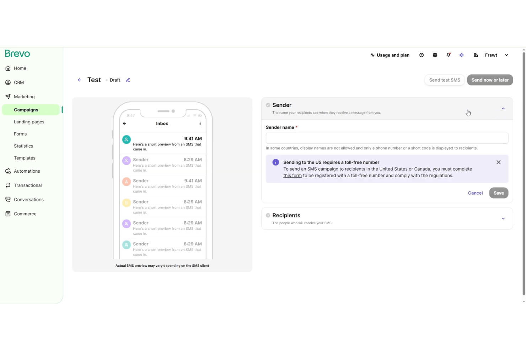Click the pencil icon to rename Test
The width and height of the screenshot is (526, 350).
click(128, 80)
